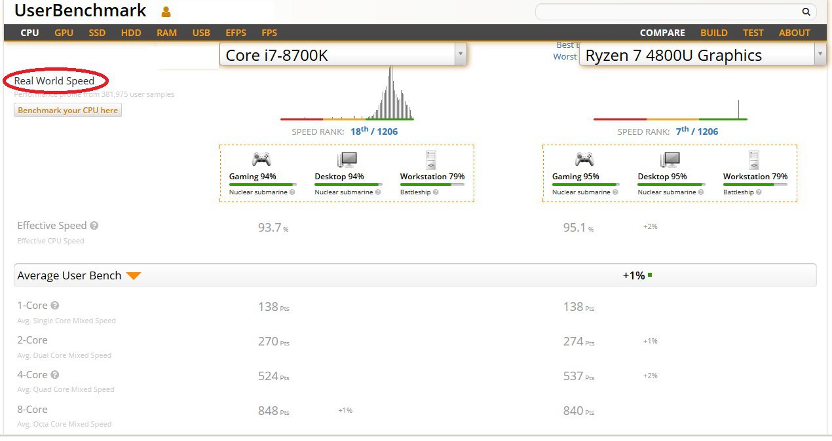This screenshot has width=832, height=441.
Task: Click the 537 Pts 4-Core score
Action: click(x=578, y=376)
